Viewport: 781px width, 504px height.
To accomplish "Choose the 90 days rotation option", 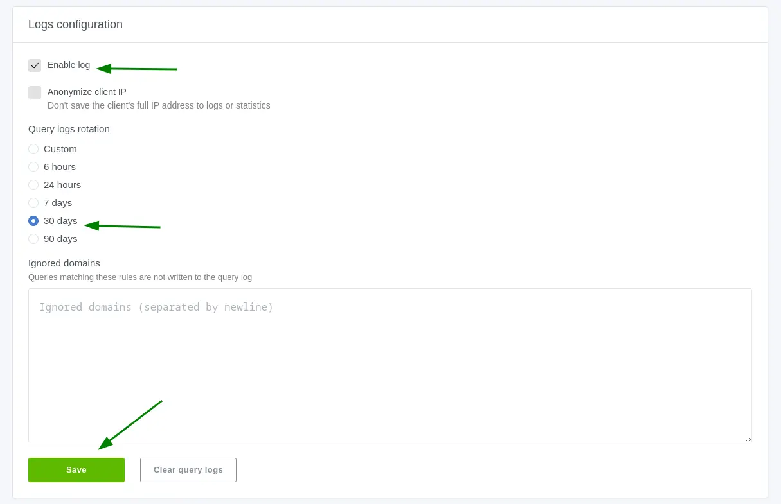I will pyautogui.click(x=33, y=239).
